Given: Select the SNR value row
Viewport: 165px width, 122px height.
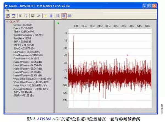Looking at the screenshot, I should [x=22, y=42].
